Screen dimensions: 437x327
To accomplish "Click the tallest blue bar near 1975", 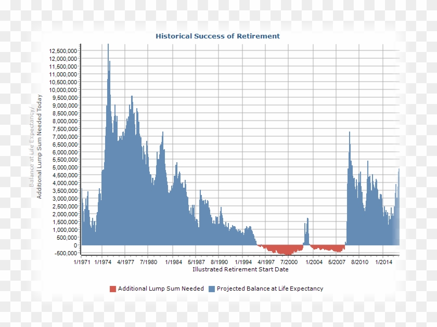I will pos(108,104).
